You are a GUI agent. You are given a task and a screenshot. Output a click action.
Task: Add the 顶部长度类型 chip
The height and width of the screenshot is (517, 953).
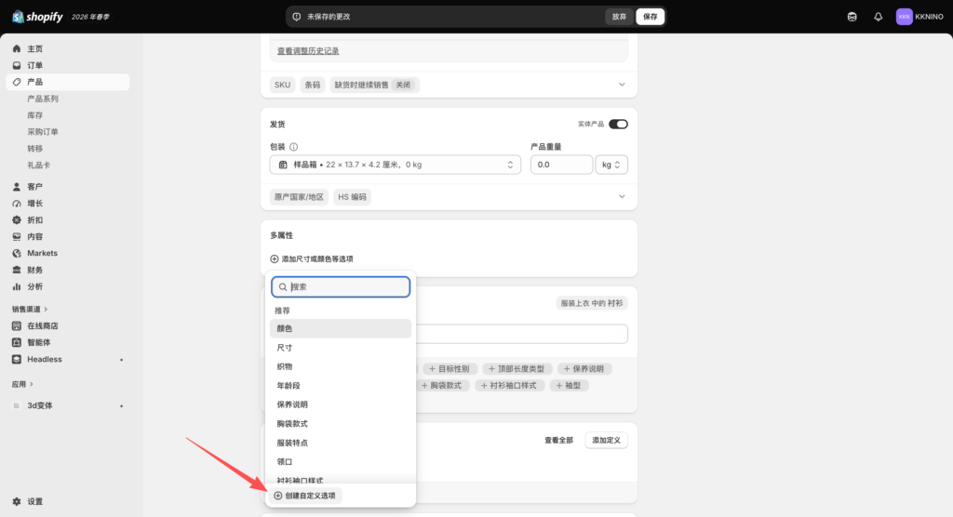[x=517, y=369]
